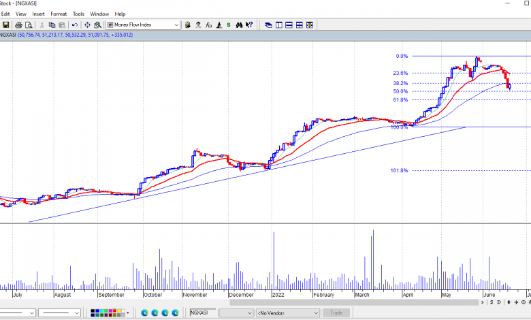Screen dimensions: 531x320
Task: Open the Tools menu
Action: (78, 14)
